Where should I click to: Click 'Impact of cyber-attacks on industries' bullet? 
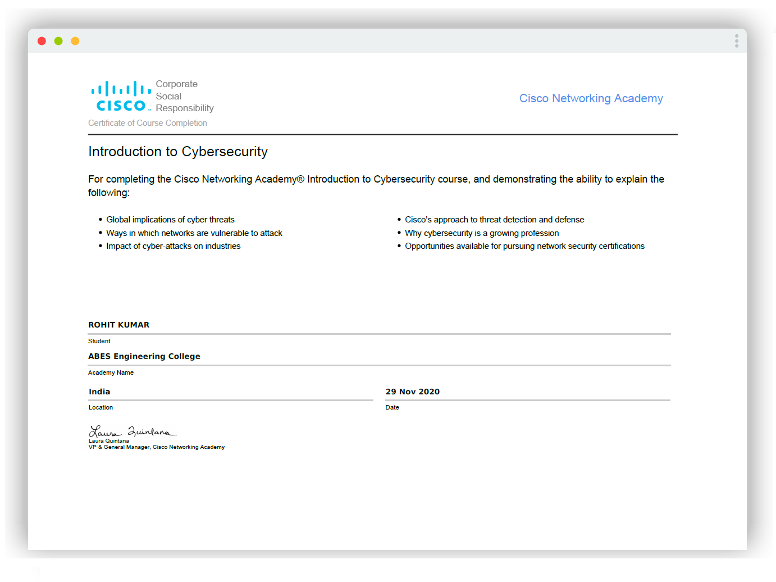click(174, 246)
